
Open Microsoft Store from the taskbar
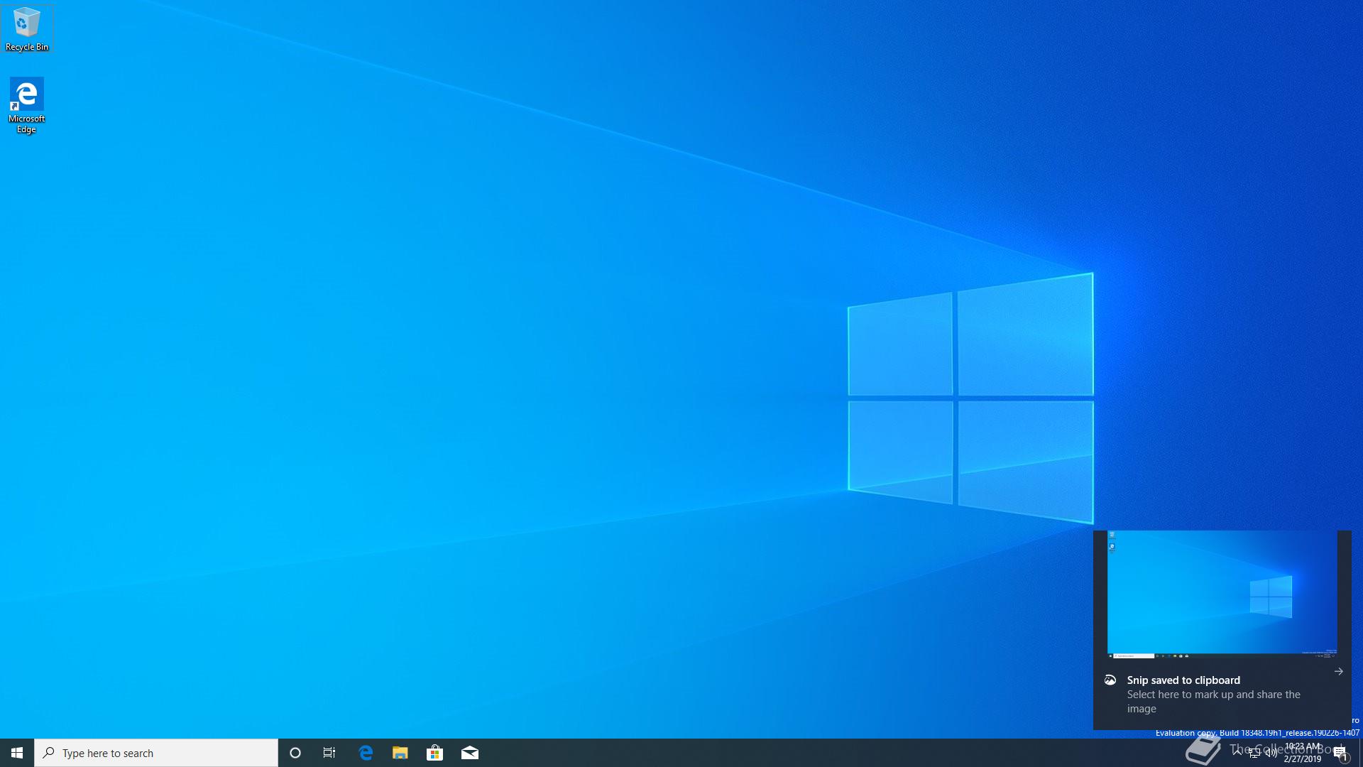click(x=435, y=753)
